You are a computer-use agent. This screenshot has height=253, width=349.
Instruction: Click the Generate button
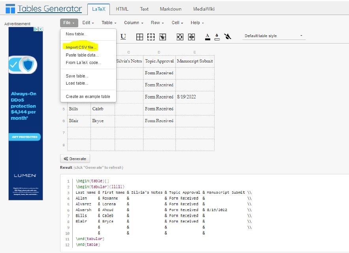pyautogui.click(x=75, y=159)
